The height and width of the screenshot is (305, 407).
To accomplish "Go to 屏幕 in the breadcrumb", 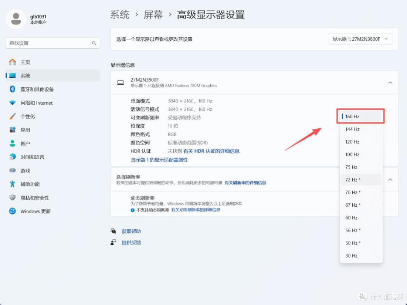I will [x=153, y=15].
